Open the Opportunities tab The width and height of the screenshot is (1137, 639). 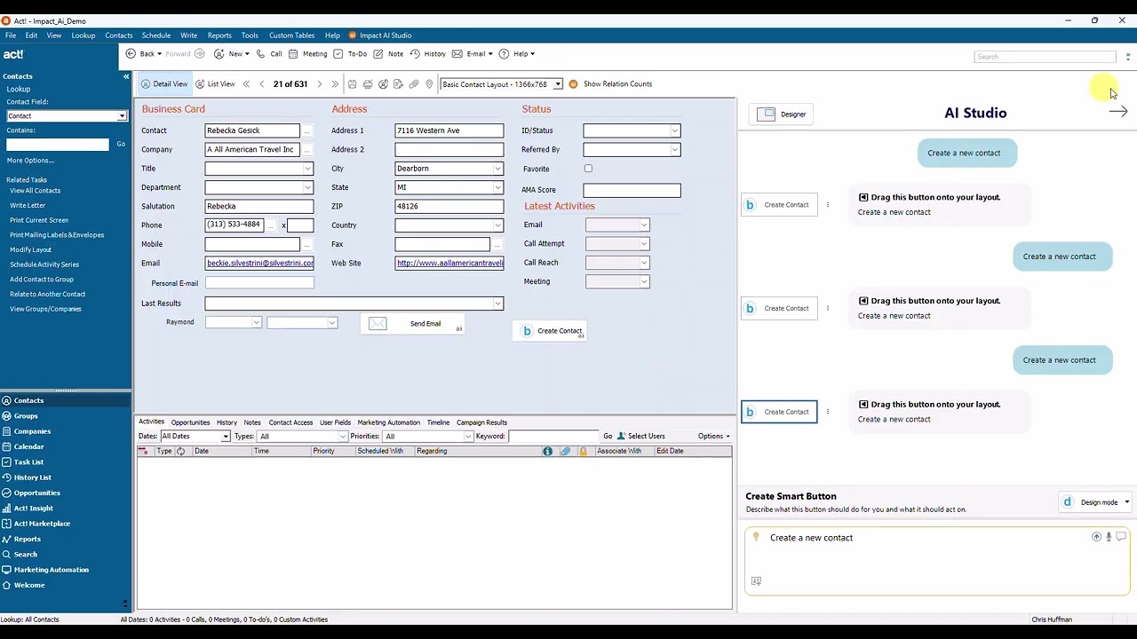tap(190, 422)
